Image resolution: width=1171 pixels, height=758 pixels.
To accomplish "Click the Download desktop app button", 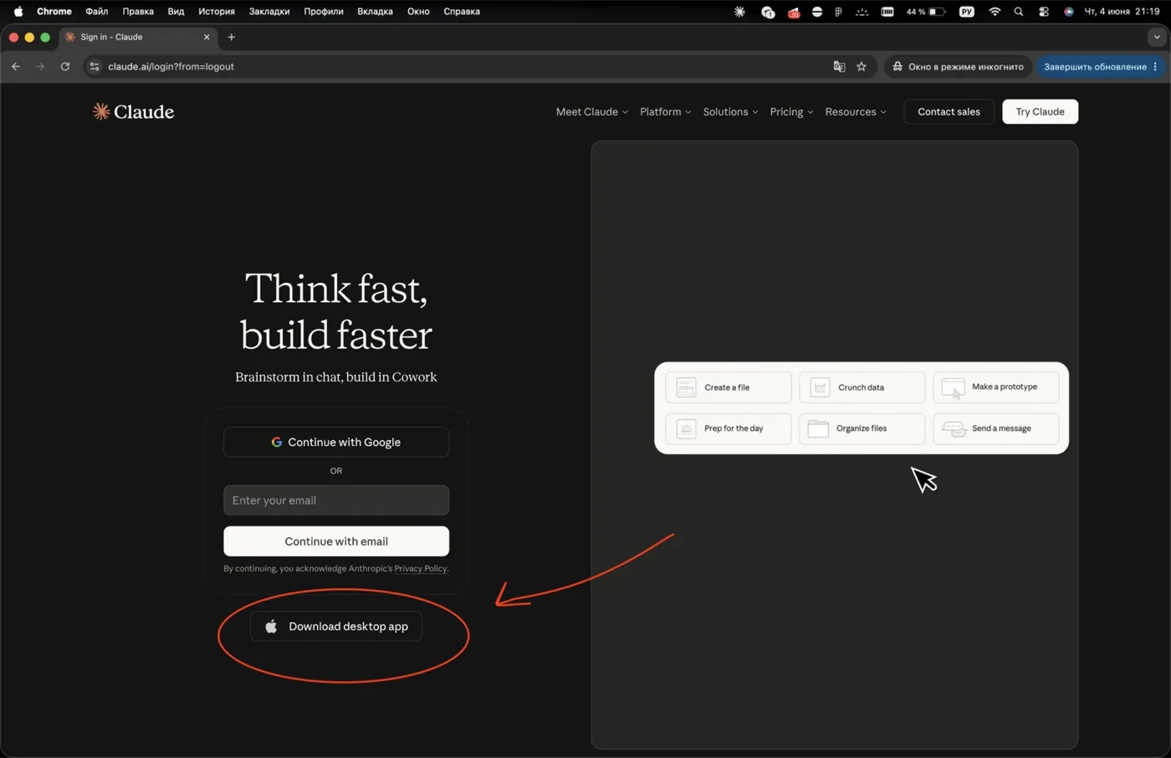I will [x=336, y=627].
